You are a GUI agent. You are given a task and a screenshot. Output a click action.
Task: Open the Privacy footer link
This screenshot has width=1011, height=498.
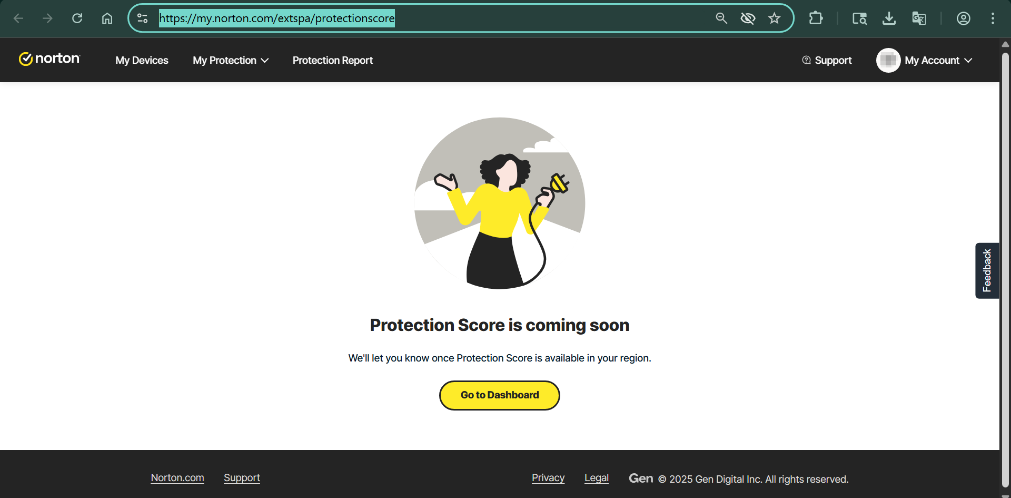(x=548, y=478)
